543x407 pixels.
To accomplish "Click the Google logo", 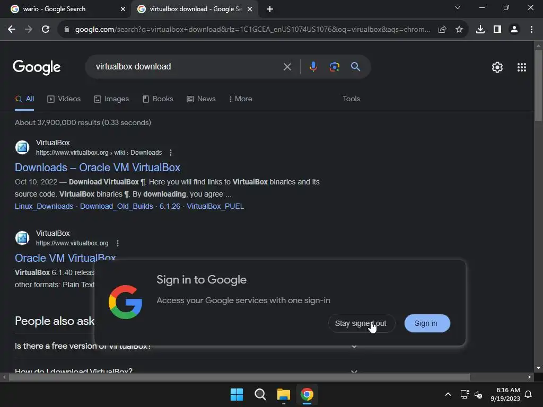I will pyautogui.click(x=37, y=67).
